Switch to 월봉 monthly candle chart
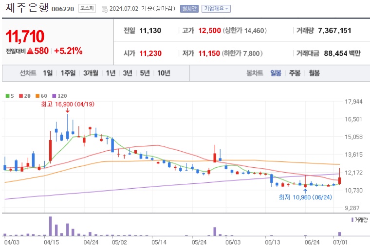This screenshot has width=370, height=248. (x=314, y=73)
